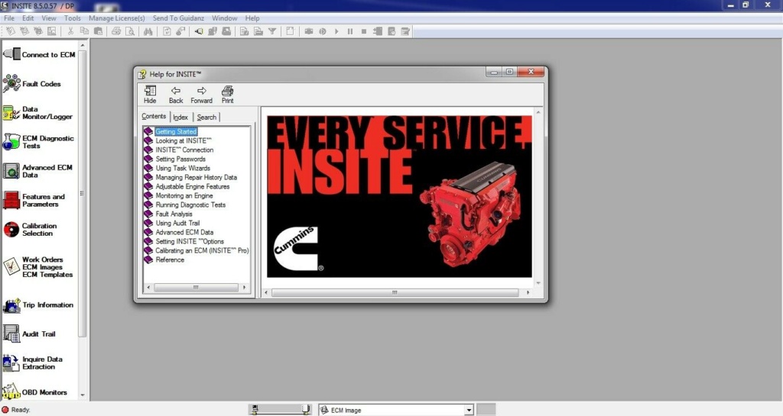Select Adjustable Engine Features topic

click(192, 186)
